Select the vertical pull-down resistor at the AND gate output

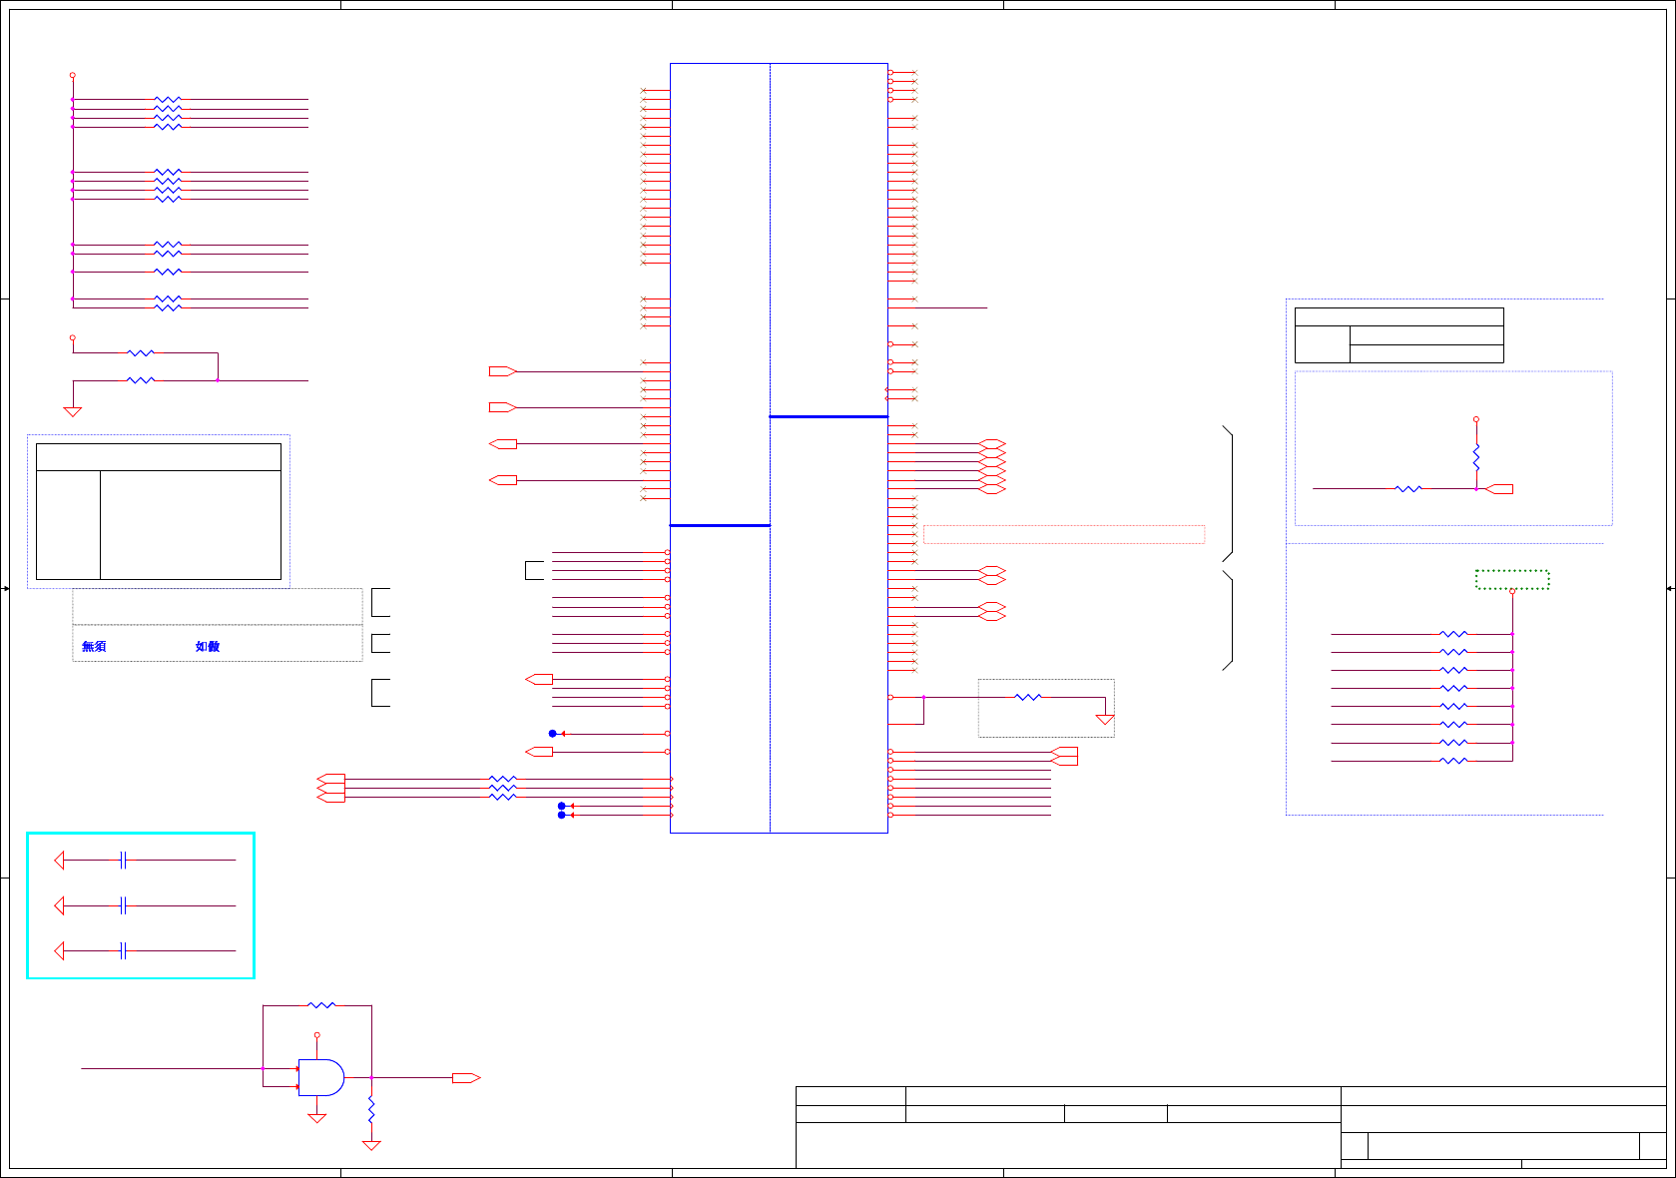pos(371,1109)
